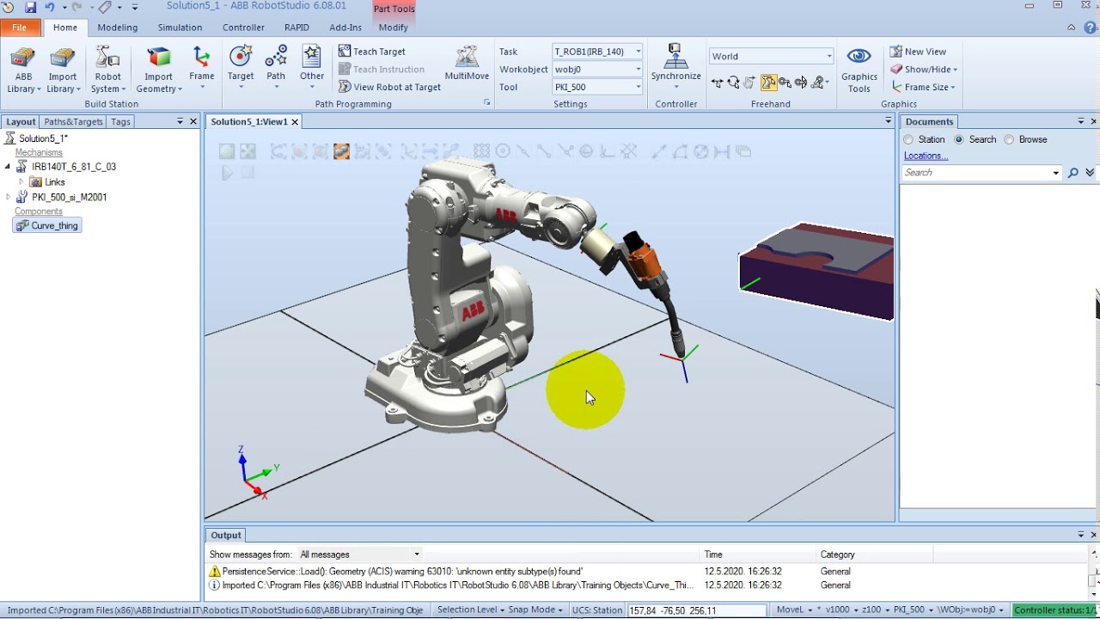This screenshot has width=1100, height=619.
Task: Open the Workobject dropdown wobj0
Action: pyautogui.click(x=597, y=69)
